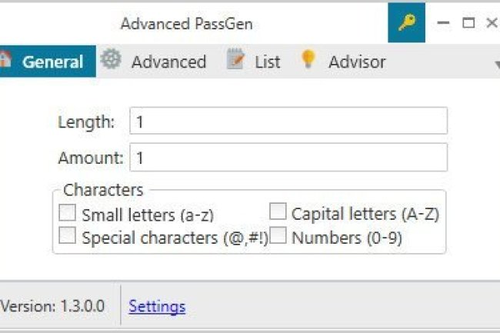Open the Advisor tab

[356, 62]
